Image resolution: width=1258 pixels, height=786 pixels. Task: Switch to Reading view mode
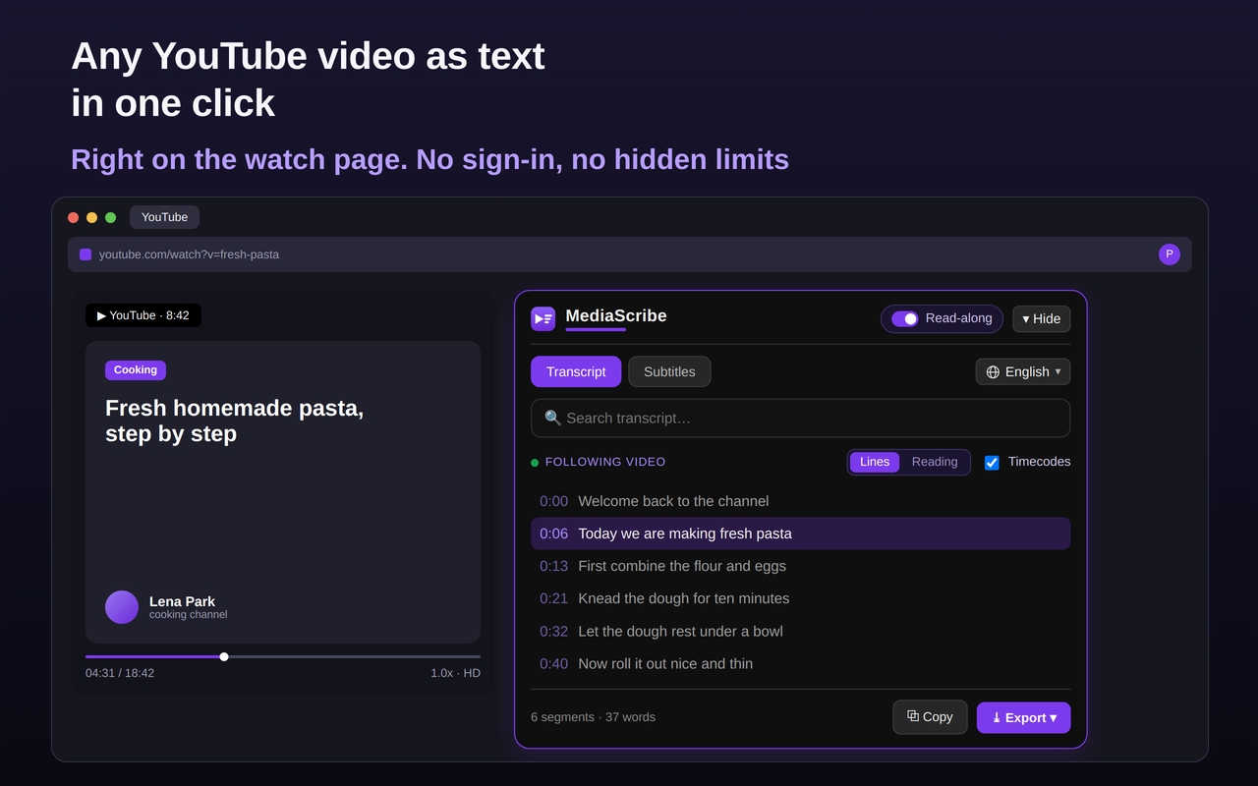point(935,462)
